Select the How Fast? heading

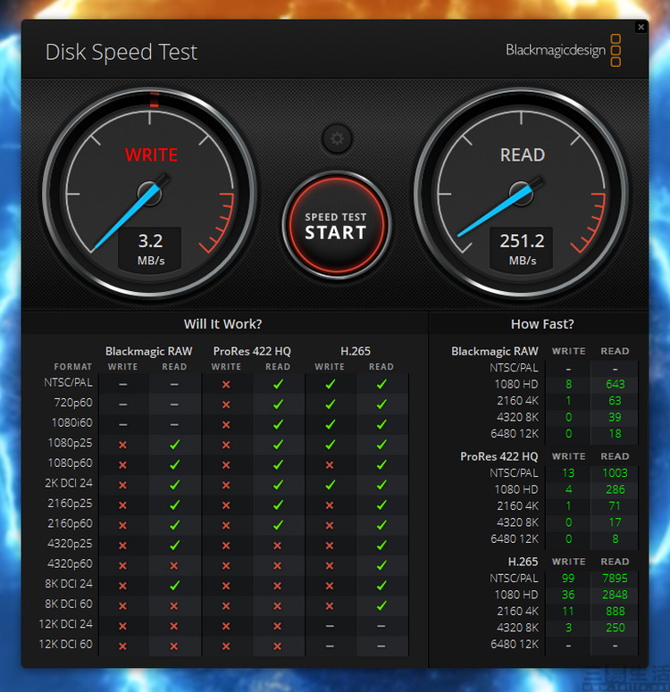[x=542, y=324]
